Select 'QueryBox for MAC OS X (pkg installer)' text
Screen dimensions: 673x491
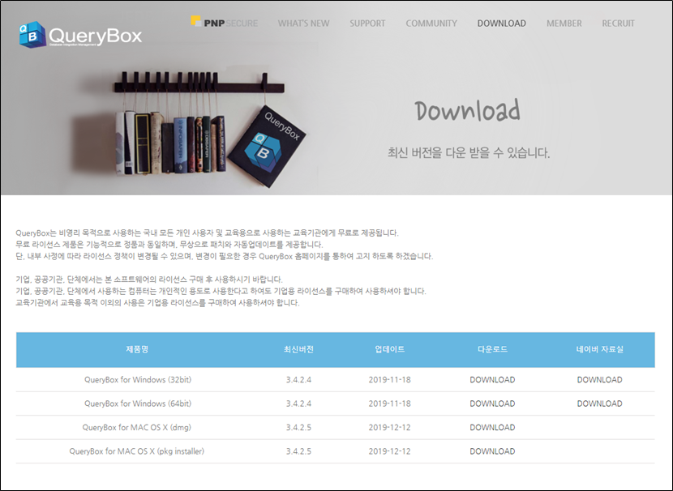tap(137, 451)
